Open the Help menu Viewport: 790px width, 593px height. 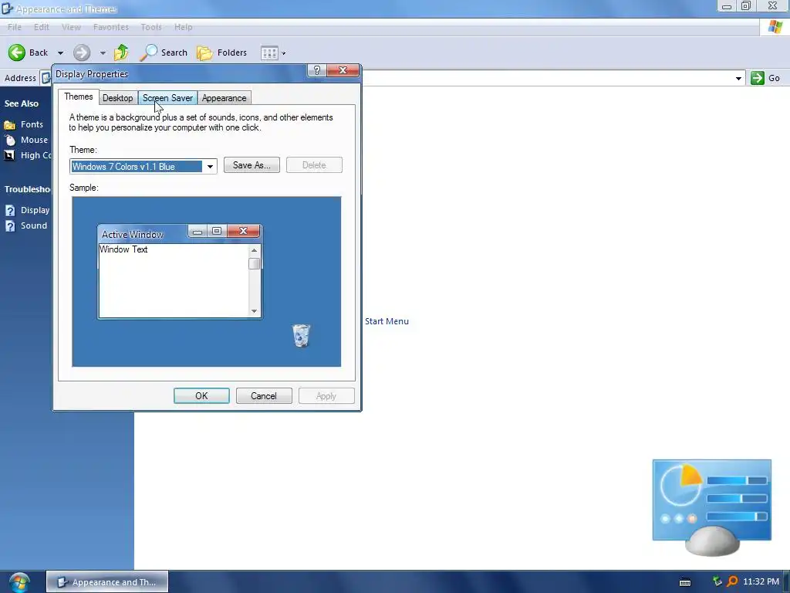point(184,27)
